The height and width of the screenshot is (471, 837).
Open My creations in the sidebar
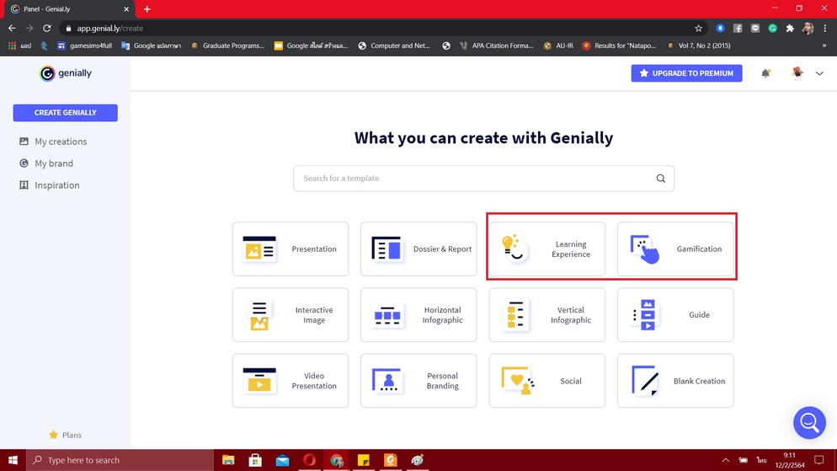pyautogui.click(x=53, y=142)
